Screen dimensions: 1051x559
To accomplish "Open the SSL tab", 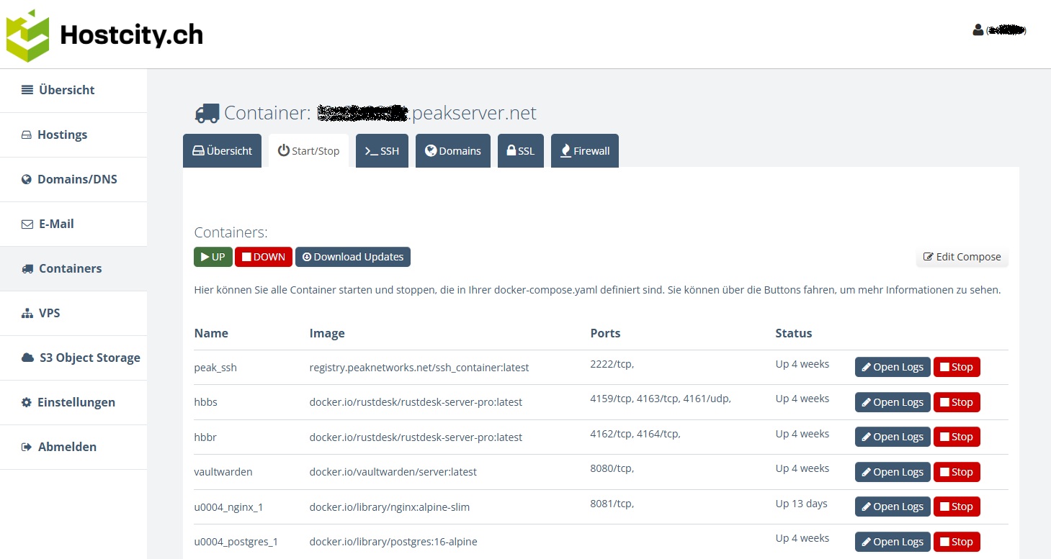I will 520,151.
